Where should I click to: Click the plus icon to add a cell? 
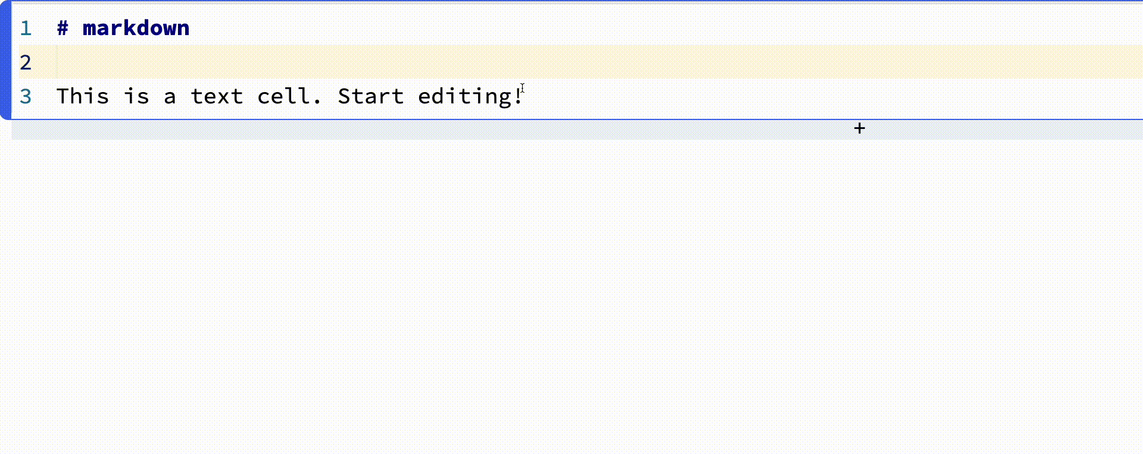coord(859,128)
